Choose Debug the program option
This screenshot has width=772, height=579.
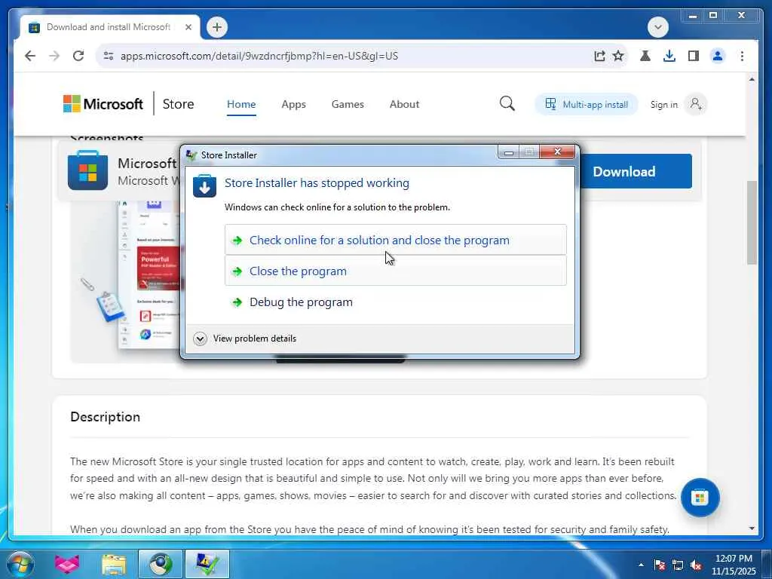point(395,302)
